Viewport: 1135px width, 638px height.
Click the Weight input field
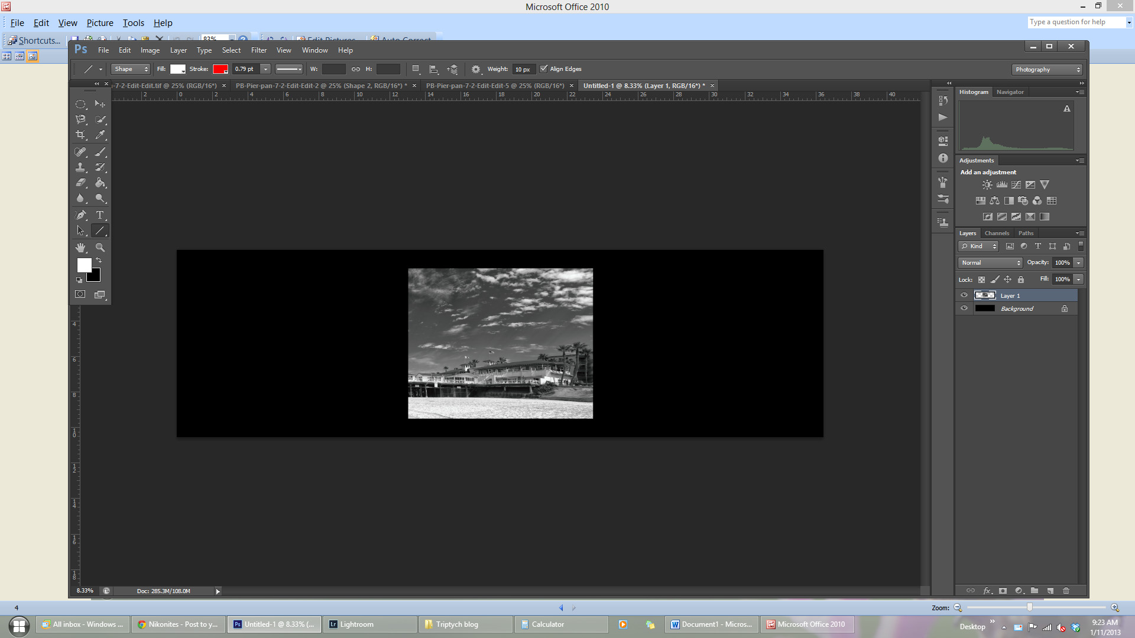click(523, 70)
